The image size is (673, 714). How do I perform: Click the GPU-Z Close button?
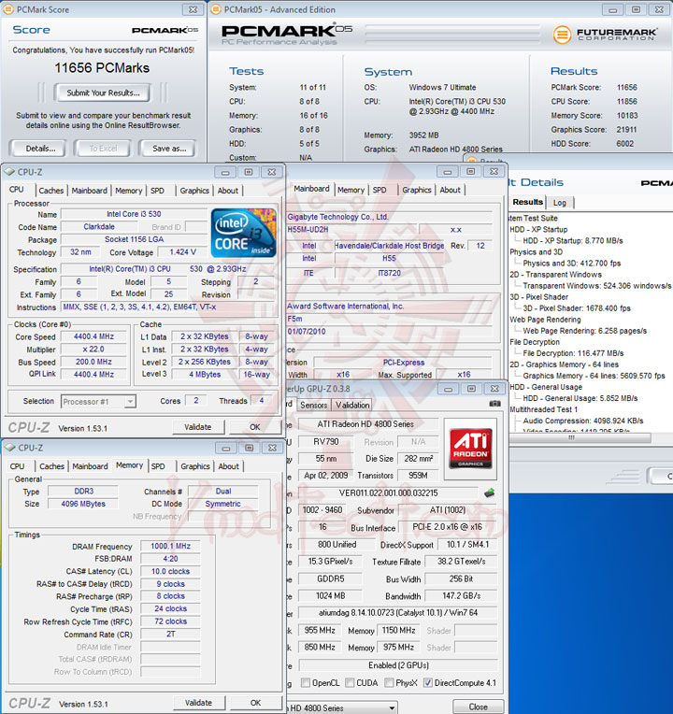tap(479, 707)
